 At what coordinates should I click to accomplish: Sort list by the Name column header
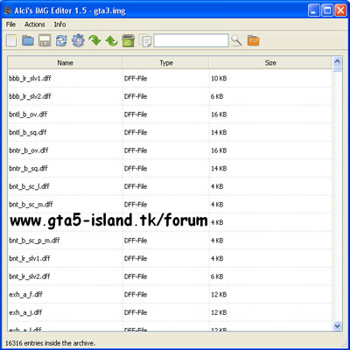point(65,63)
